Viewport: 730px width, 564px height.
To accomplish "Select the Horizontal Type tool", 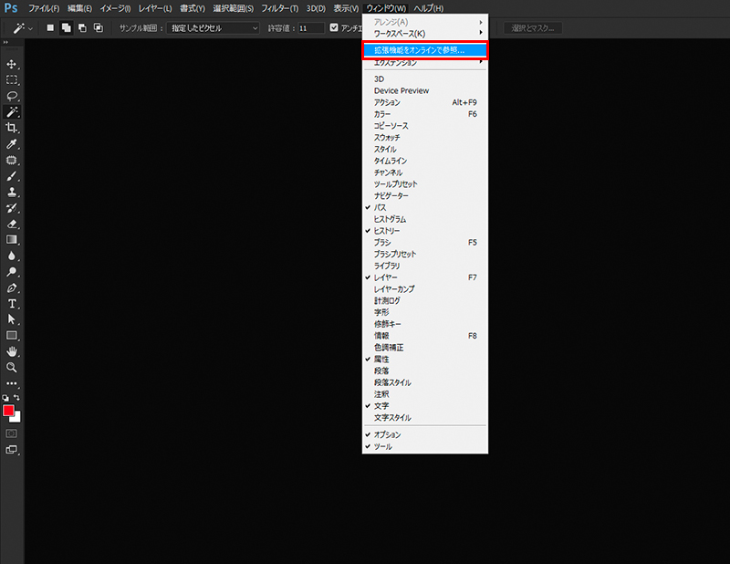I will 12,304.
